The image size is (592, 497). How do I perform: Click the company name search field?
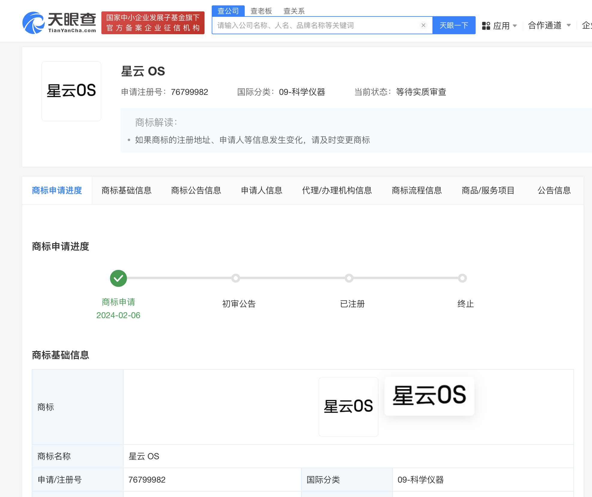[x=315, y=26]
